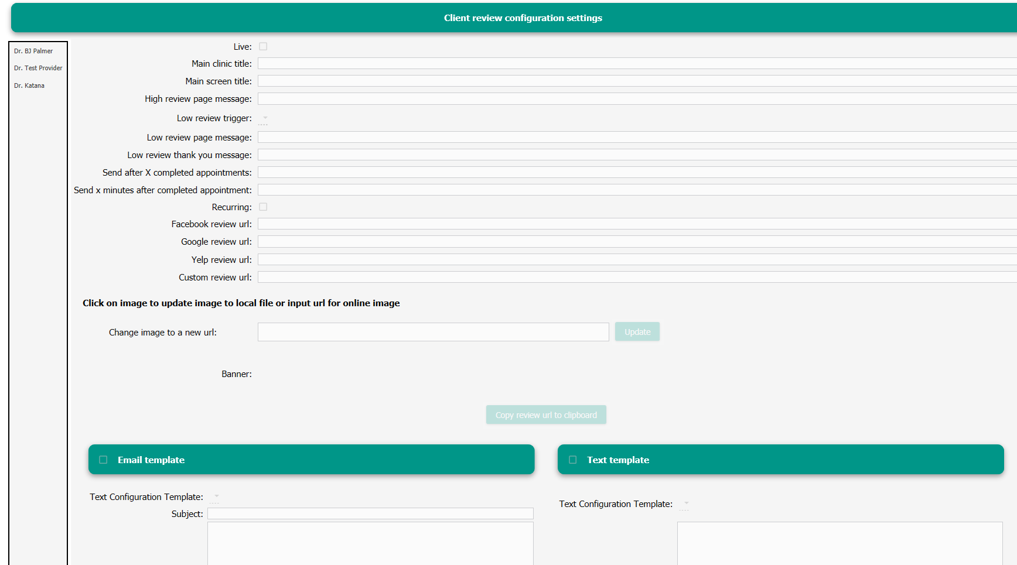1017x565 pixels.
Task: Click the Update button
Action: pos(637,332)
